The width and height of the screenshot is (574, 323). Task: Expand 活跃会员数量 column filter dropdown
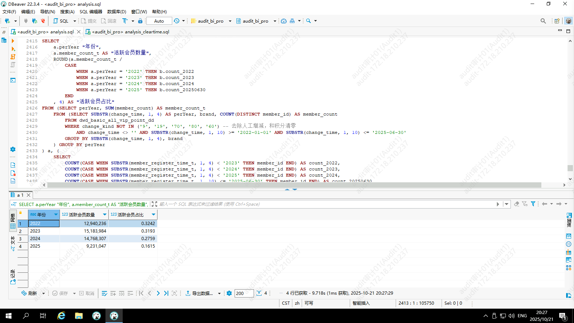click(x=105, y=215)
